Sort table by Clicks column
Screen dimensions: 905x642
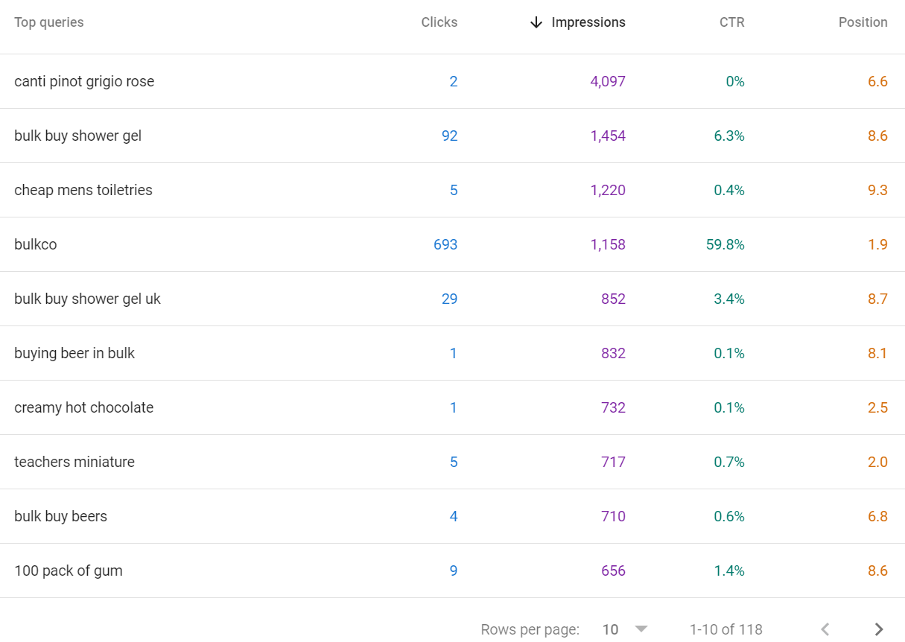pyautogui.click(x=439, y=22)
